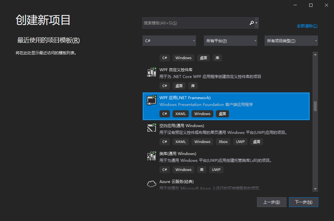Screen dimensions: 334x221
Task: Click the 库 tag under WPF 自定义控件库
Action: coord(193,86)
